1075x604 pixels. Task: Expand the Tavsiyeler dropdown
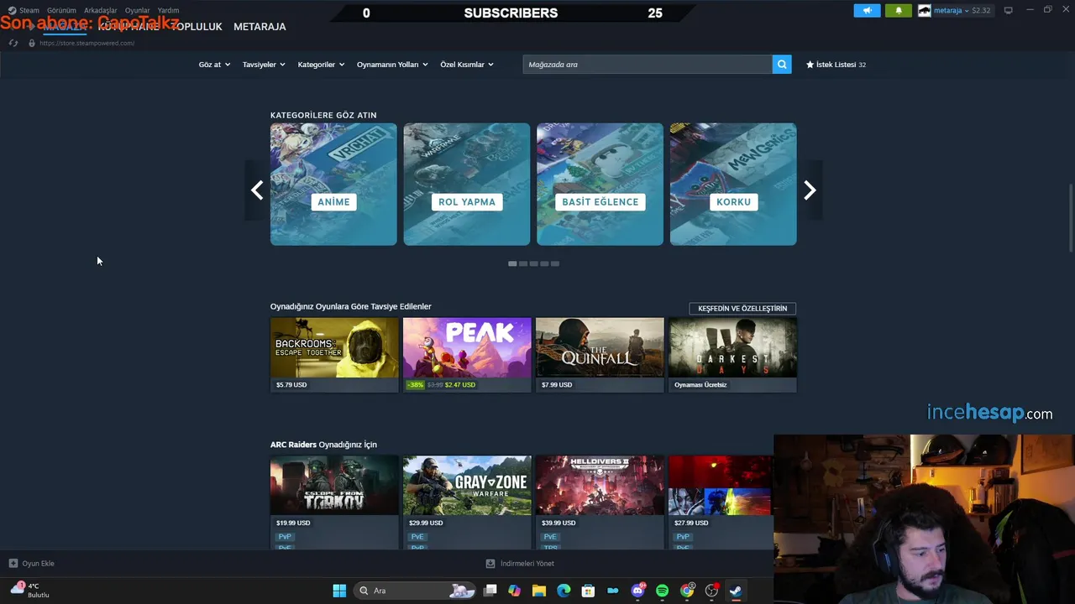click(264, 65)
